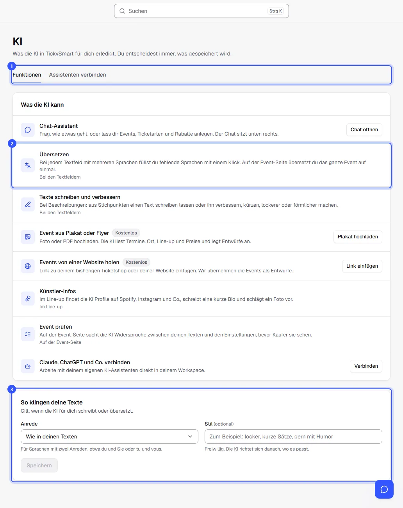The width and height of the screenshot is (403, 508).
Task: Click the Anrede dropdown chevron arrow
Action: pyautogui.click(x=190, y=436)
